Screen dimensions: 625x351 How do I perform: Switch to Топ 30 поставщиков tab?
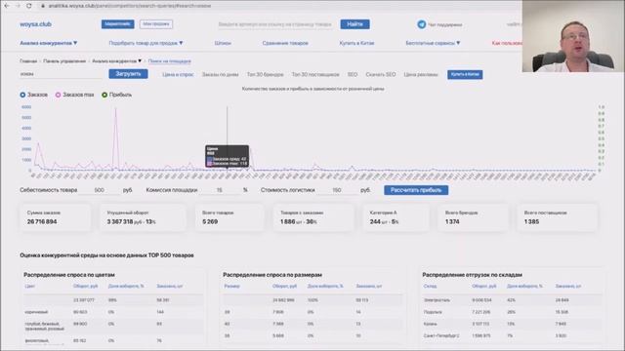tap(315, 74)
